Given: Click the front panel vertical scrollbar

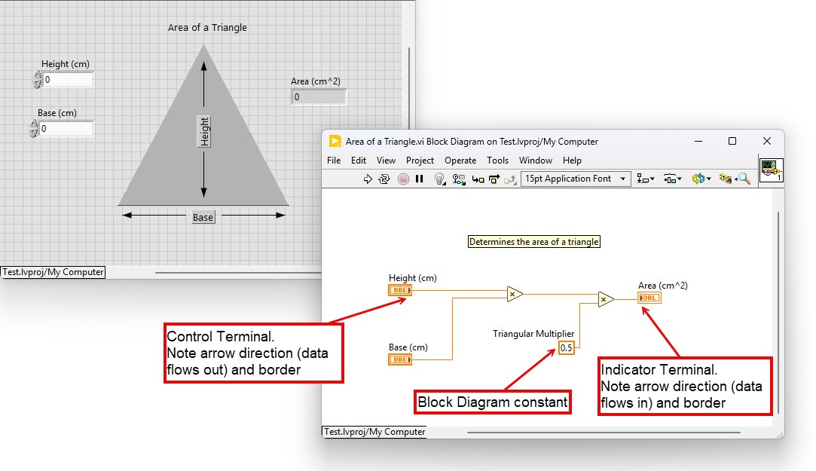Looking at the screenshot, I should pos(409,88).
